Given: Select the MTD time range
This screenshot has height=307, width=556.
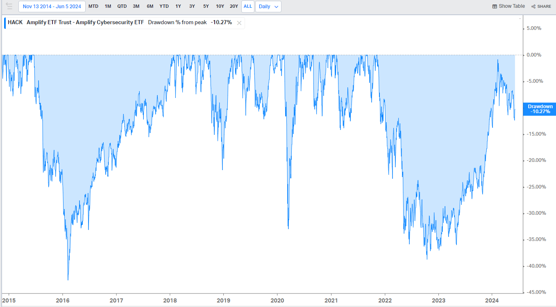Looking at the screenshot, I should coord(93,6).
